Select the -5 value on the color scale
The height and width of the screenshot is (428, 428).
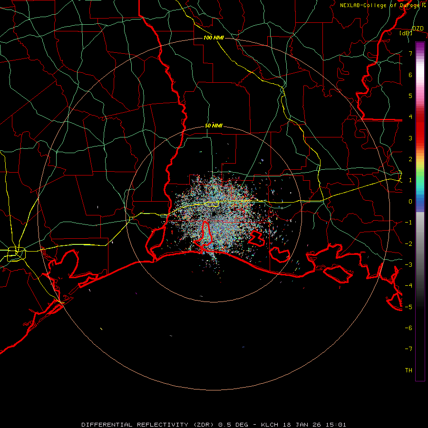pos(409,307)
